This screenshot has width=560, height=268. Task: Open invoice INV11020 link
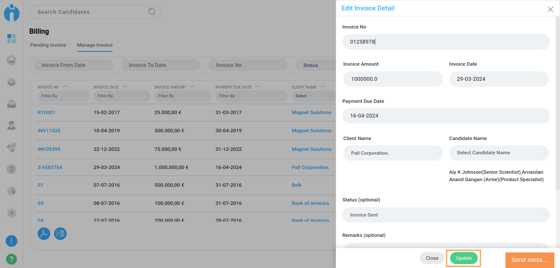pos(49,131)
